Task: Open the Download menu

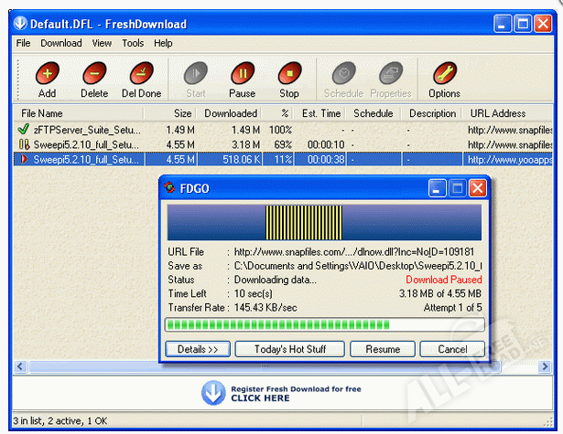Action: point(61,43)
